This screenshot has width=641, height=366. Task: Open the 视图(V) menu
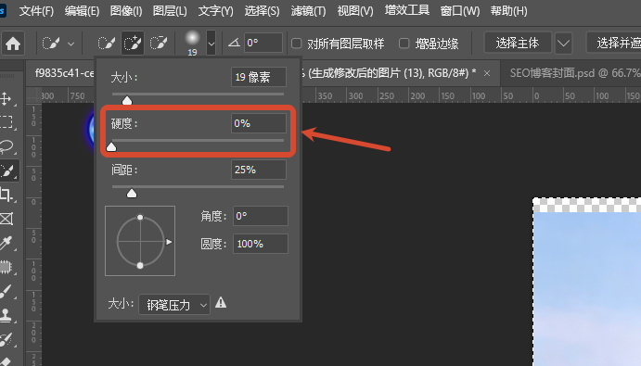click(355, 11)
